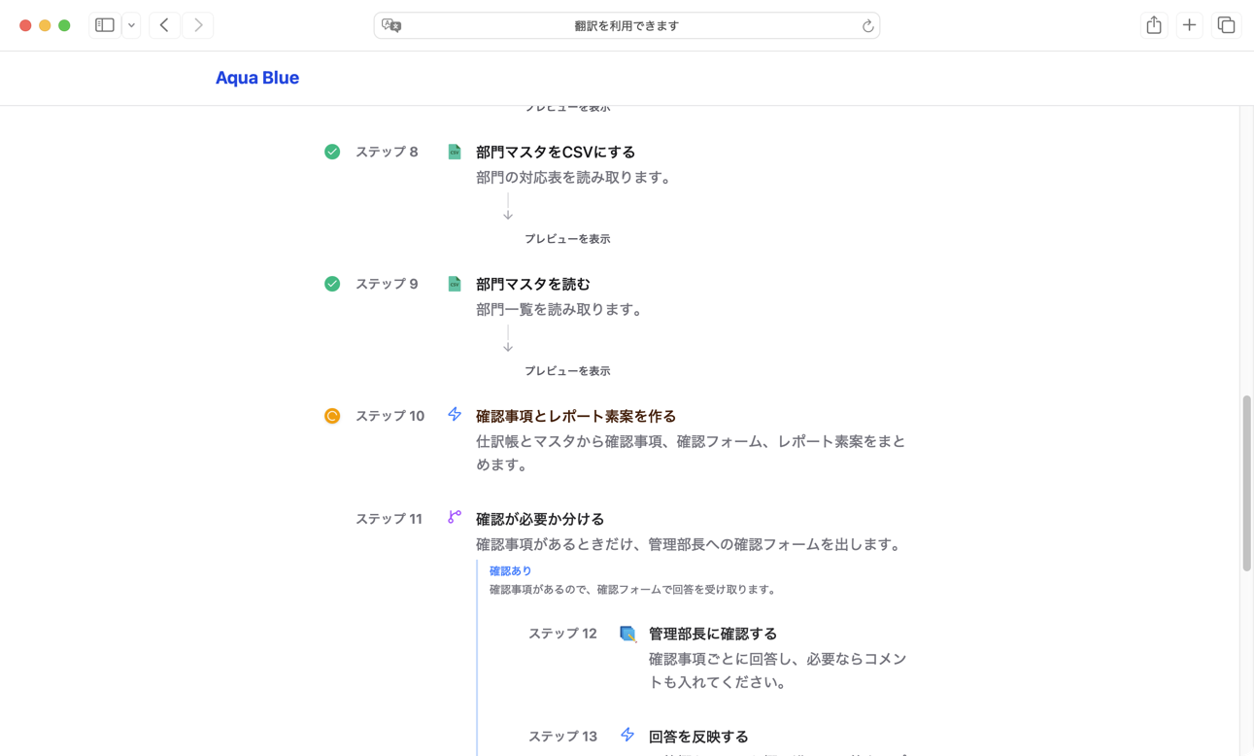The height and width of the screenshot is (756, 1254).
Task: Click the description starting 確認事項ごとに回答し
Action: tap(778, 670)
